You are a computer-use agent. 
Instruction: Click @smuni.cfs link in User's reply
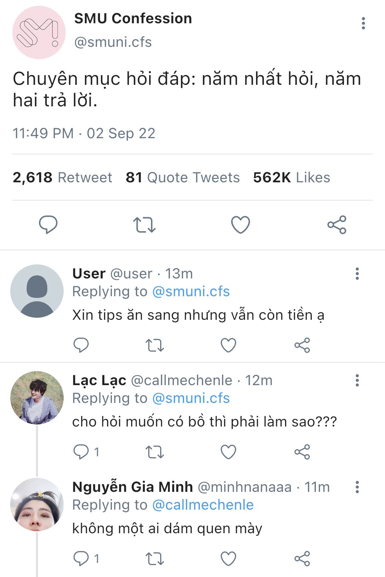point(191,292)
